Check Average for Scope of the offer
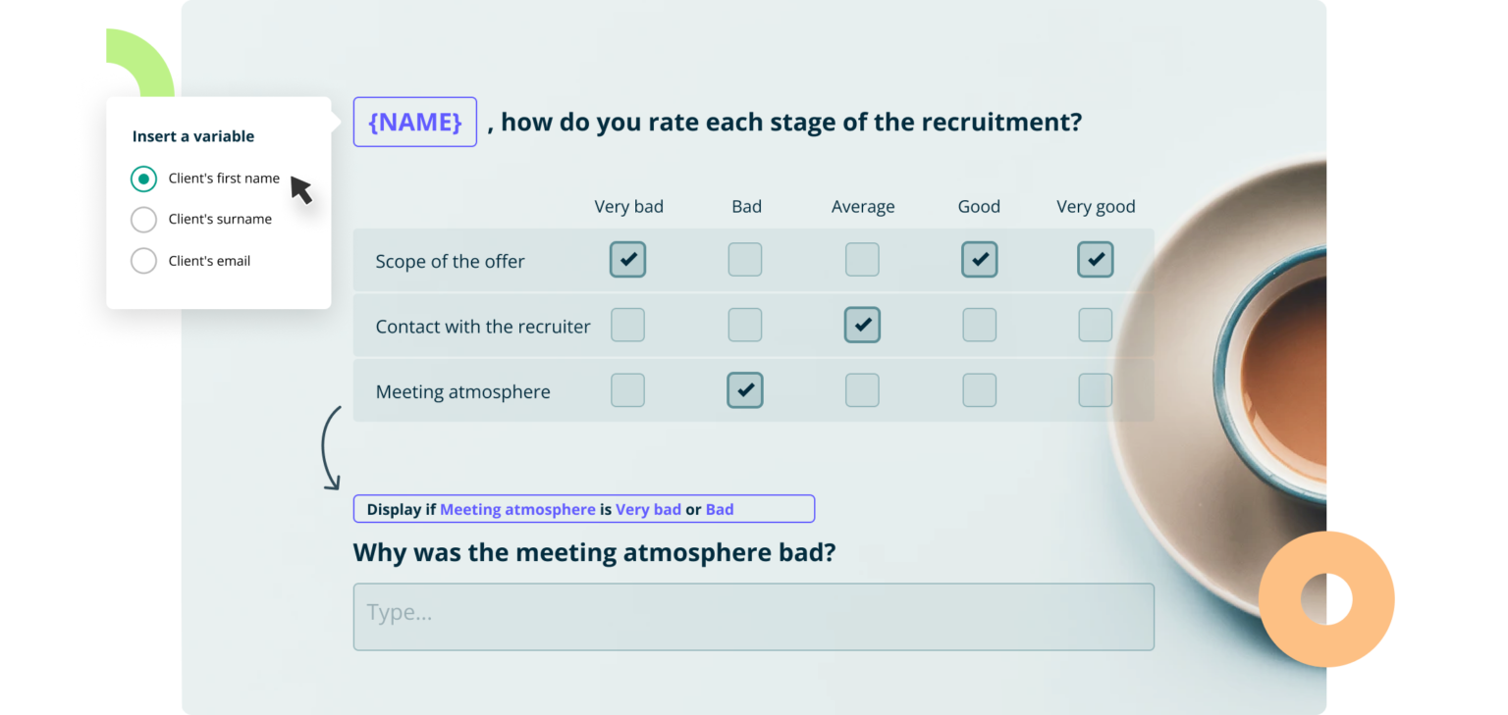The image size is (1508, 715). click(862, 260)
